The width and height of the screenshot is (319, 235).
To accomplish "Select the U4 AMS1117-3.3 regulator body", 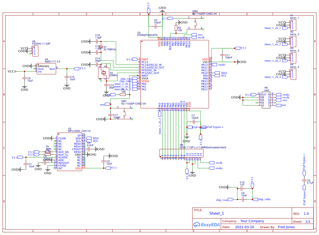I will (46, 69).
